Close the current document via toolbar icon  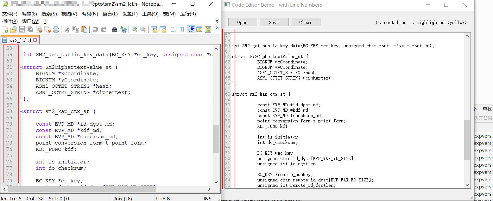point(39,29)
